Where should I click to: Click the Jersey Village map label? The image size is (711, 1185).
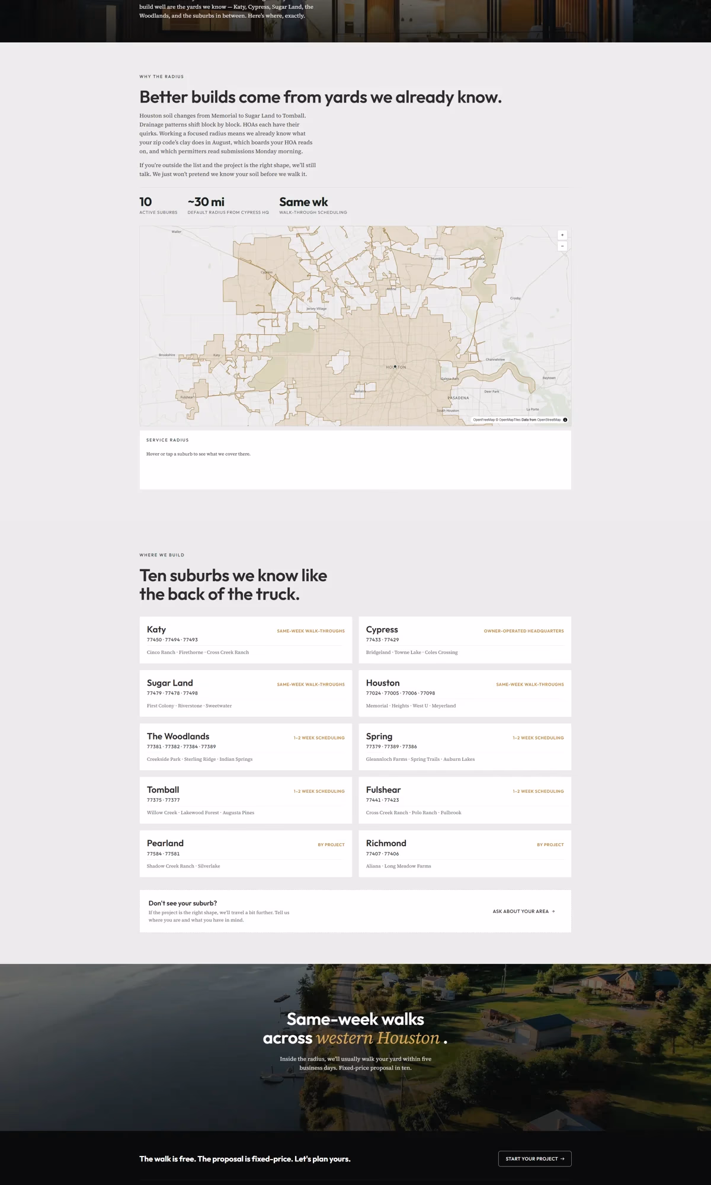point(316,309)
